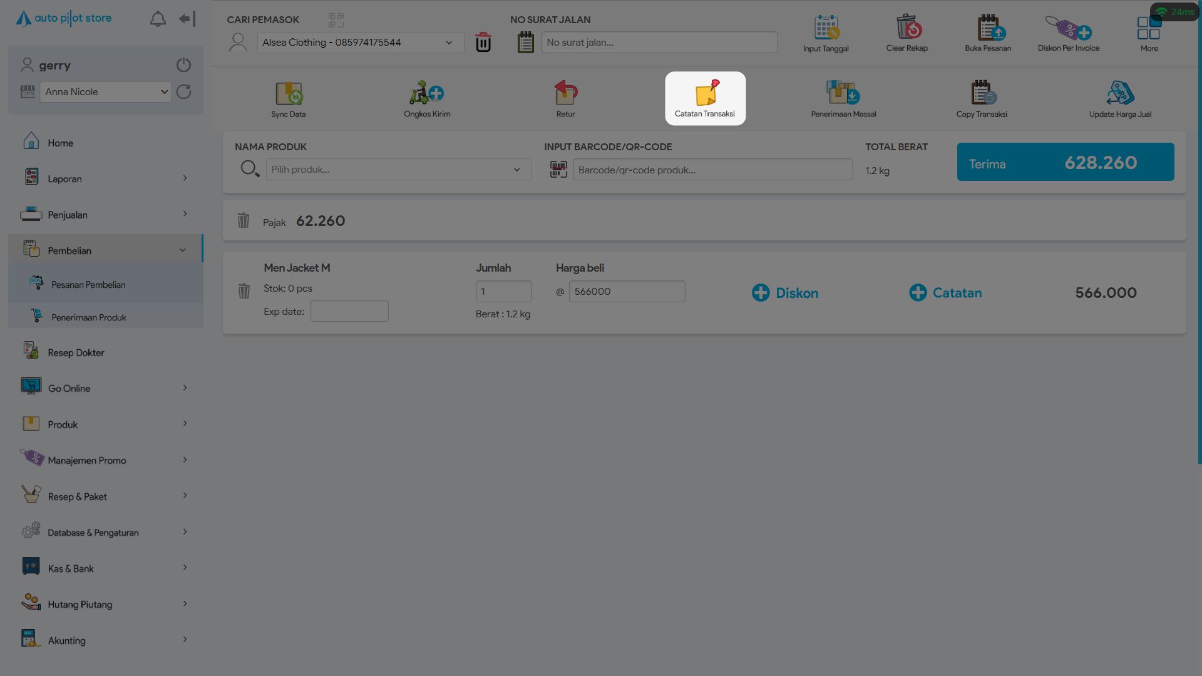Click the Sync Data icon

[289, 93]
